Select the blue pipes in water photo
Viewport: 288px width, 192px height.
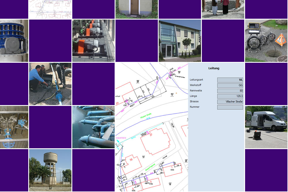pos(93,127)
